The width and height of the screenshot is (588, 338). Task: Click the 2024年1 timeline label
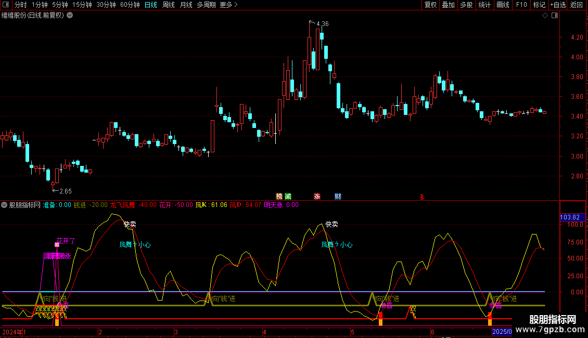click(x=14, y=332)
